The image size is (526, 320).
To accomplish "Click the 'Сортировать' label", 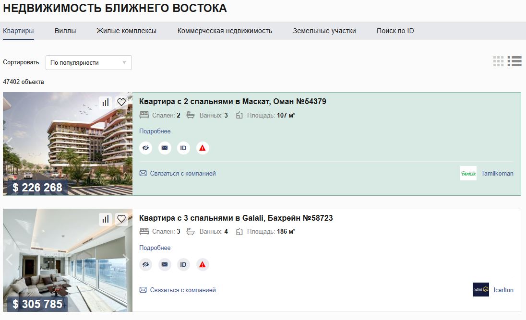I will tap(21, 62).
